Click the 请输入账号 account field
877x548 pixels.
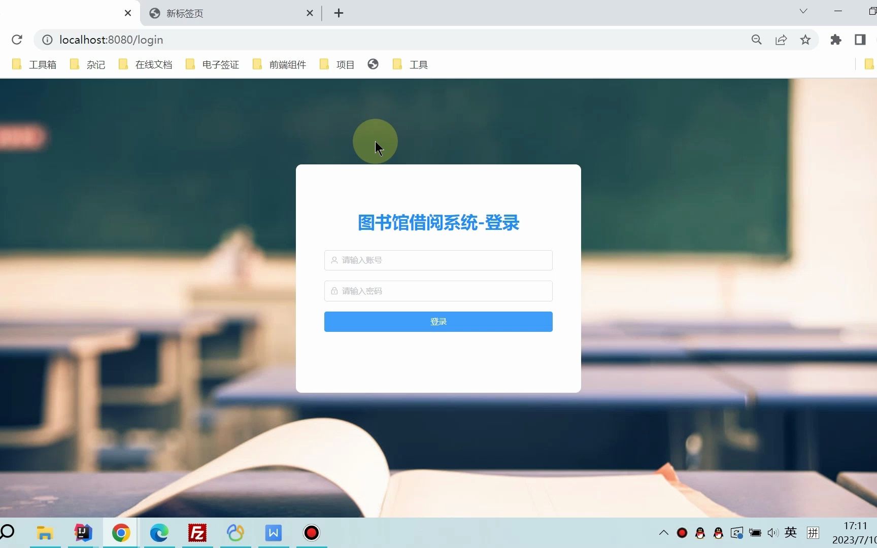pyautogui.click(x=438, y=260)
